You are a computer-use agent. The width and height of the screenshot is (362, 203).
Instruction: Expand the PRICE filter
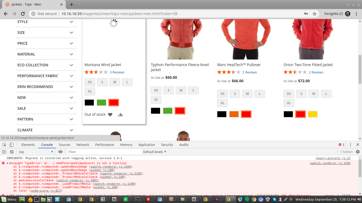[46, 43]
